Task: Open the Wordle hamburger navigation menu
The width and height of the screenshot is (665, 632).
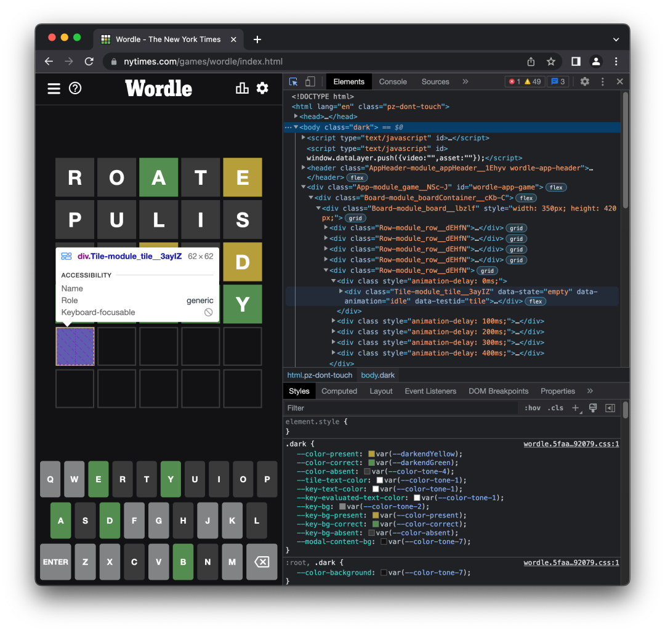Action: click(x=54, y=89)
